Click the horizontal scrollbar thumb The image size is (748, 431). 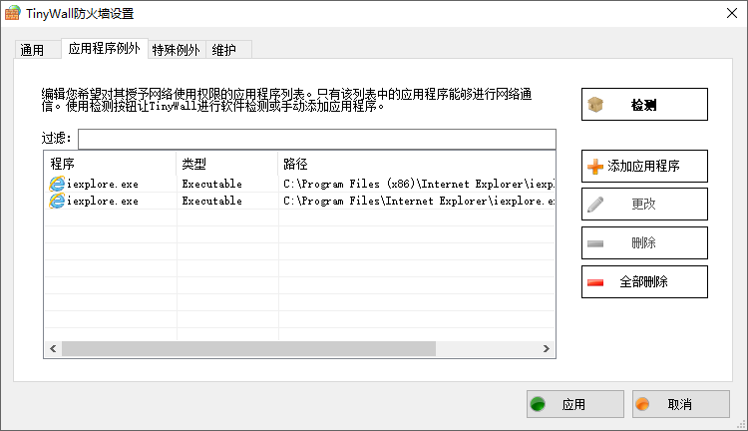coord(248,349)
